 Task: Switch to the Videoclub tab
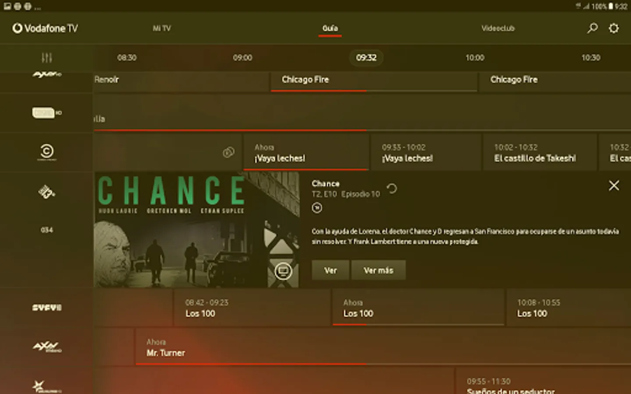(x=498, y=28)
